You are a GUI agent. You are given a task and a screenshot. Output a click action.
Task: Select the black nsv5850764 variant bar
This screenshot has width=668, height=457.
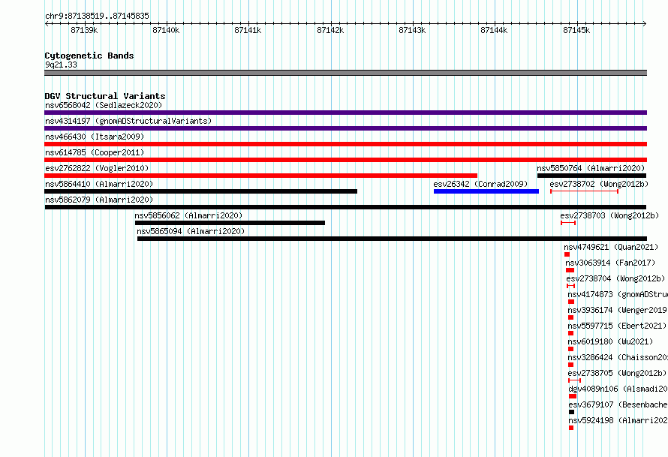[x=591, y=176]
